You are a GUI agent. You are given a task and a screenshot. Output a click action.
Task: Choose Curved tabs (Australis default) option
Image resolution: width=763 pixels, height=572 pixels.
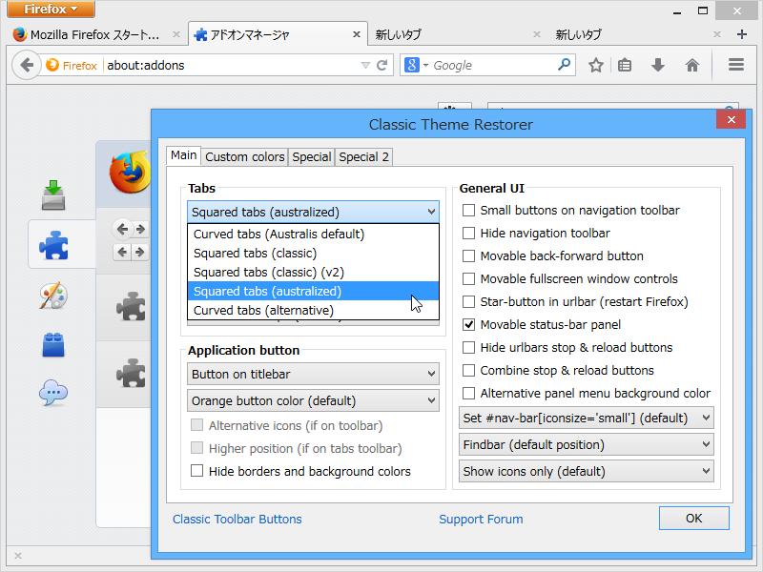[x=313, y=234]
